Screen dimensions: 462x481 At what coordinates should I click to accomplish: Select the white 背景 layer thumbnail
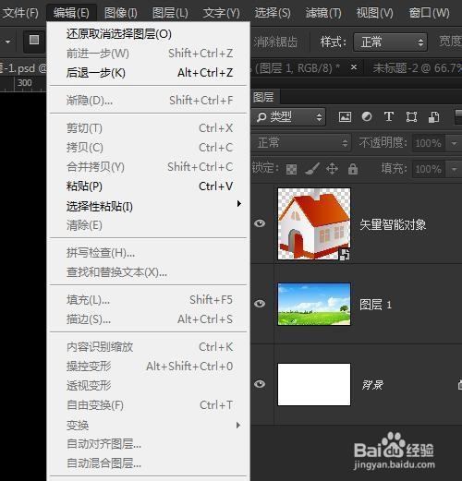pyautogui.click(x=314, y=384)
